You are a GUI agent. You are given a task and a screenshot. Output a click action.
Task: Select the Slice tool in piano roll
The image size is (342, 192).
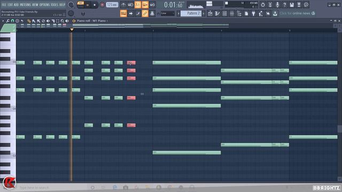pyautogui.click(x=53, y=21)
